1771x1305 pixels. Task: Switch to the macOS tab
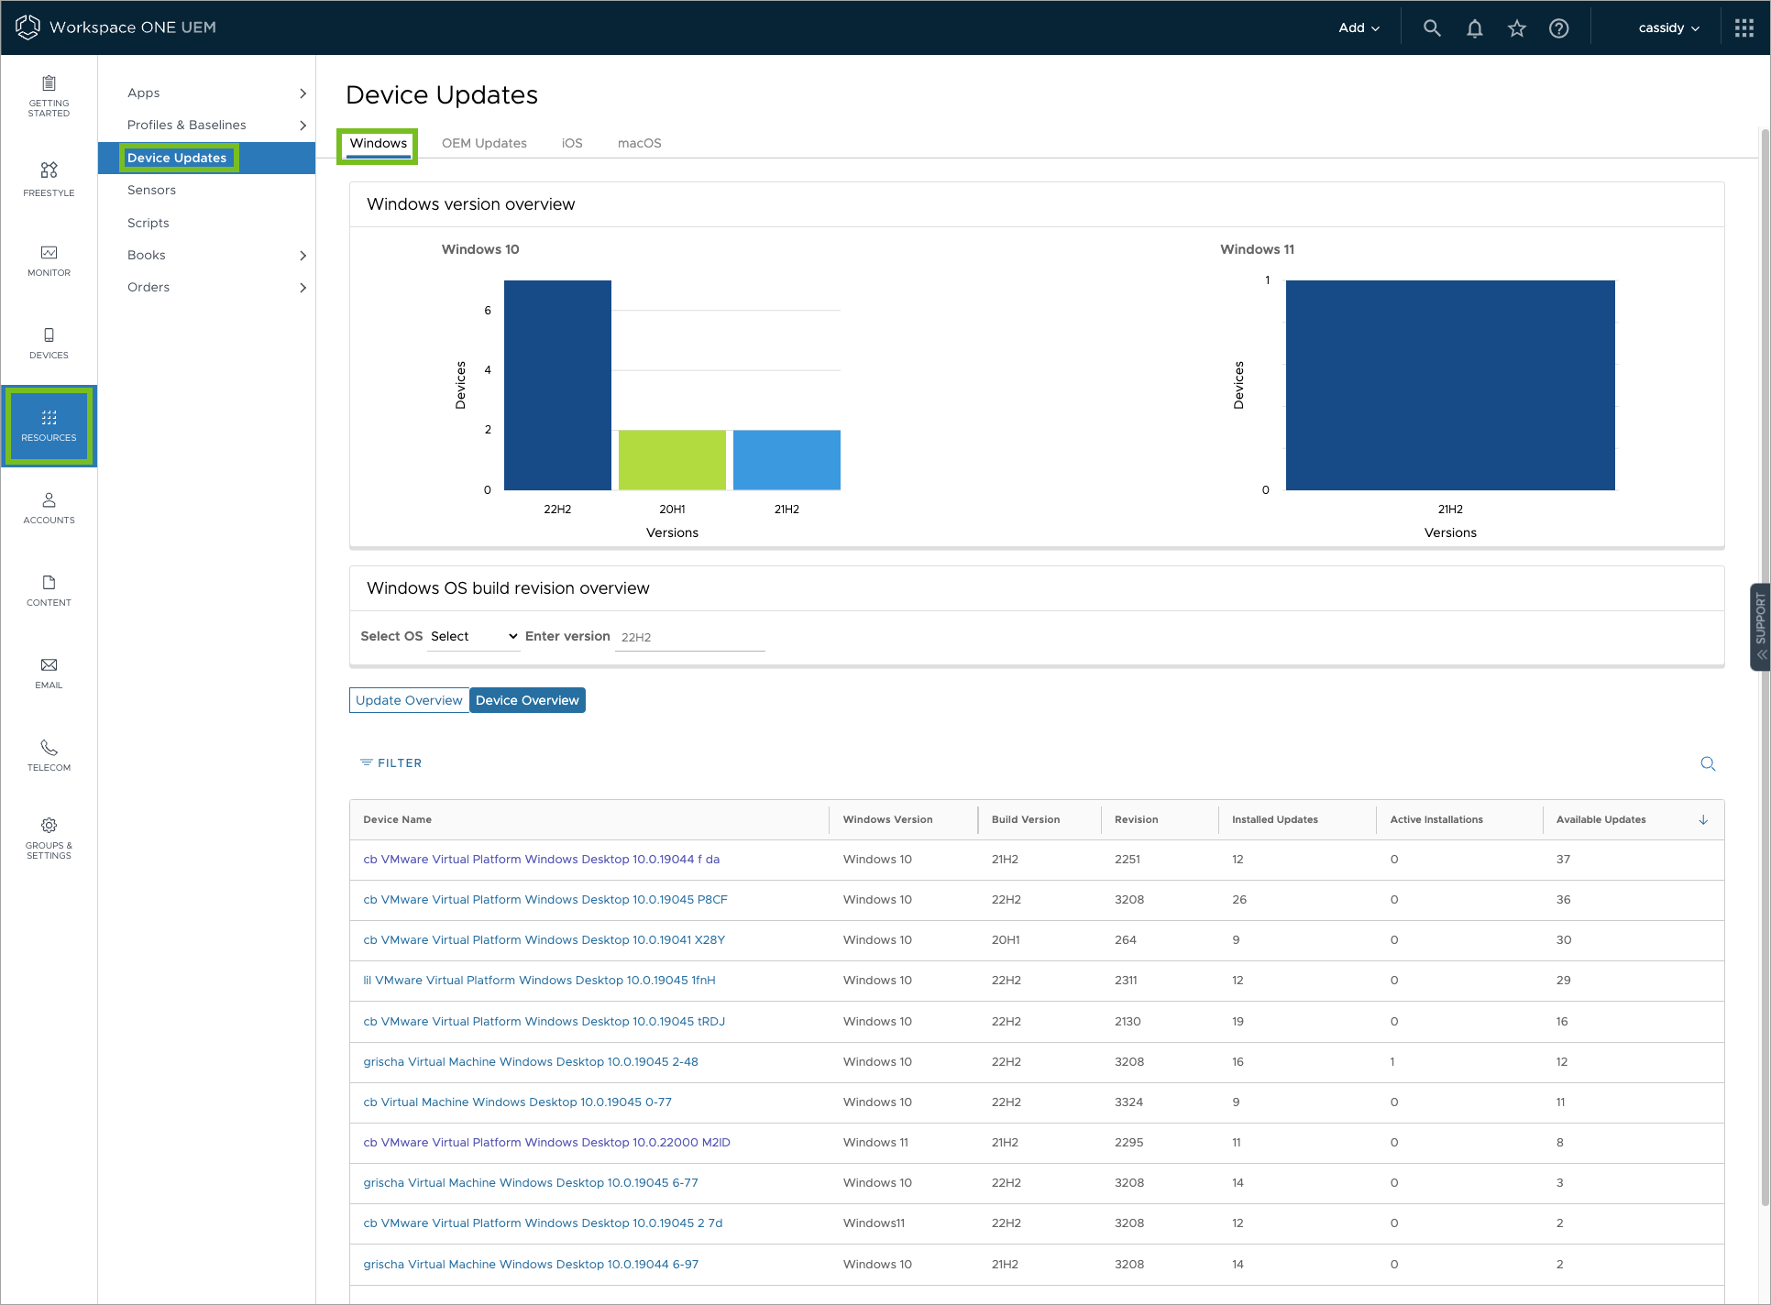639,143
